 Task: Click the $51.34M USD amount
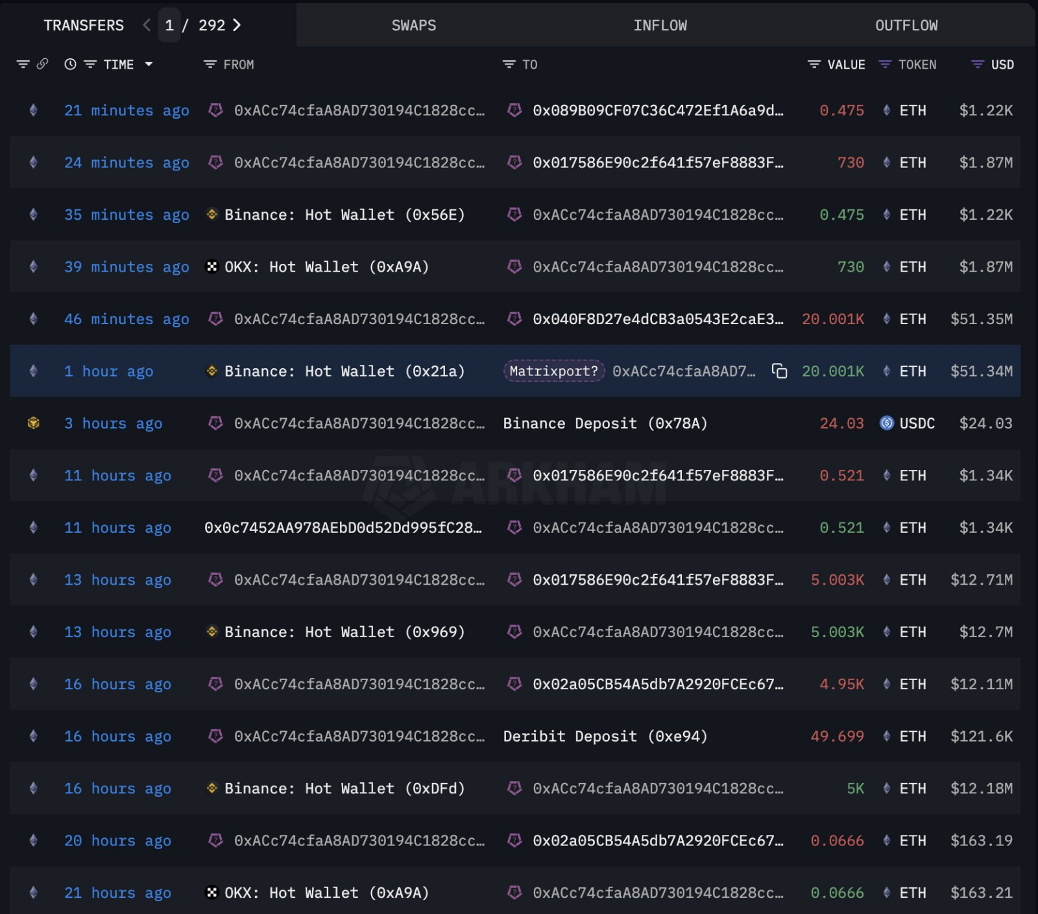pos(982,371)
